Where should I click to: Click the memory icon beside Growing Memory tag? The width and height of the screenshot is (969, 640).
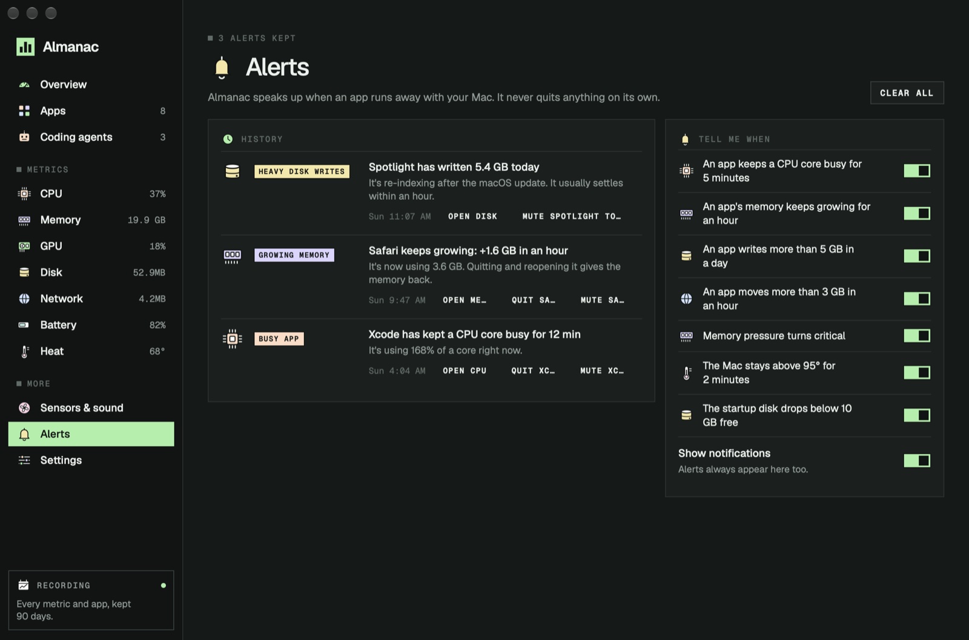233,256
